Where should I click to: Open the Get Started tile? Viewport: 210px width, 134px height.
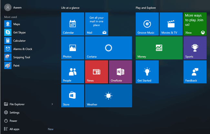click(x=147, y=72)
